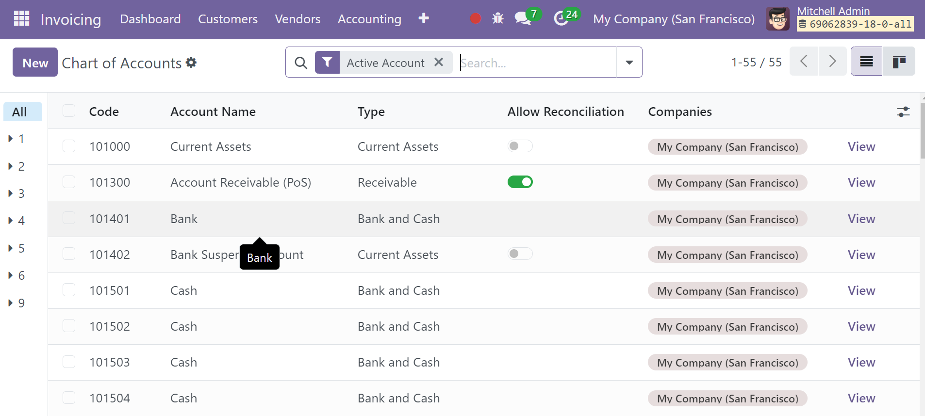This screenshot has height=416, width=925.
Task: Open the Accounting menu
Action: (369, 19)
